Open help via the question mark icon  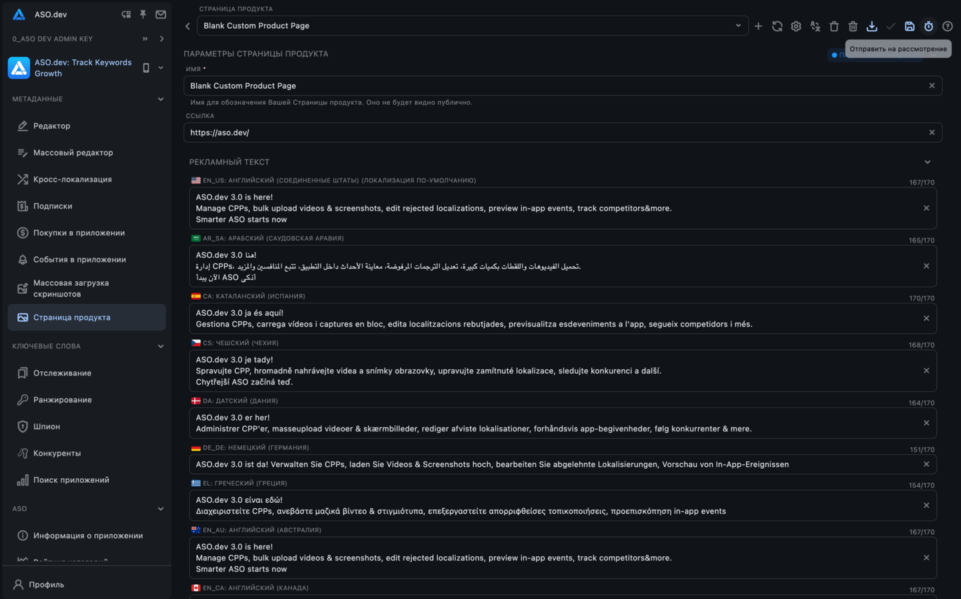pyautogui.click(x=947, y=26)
